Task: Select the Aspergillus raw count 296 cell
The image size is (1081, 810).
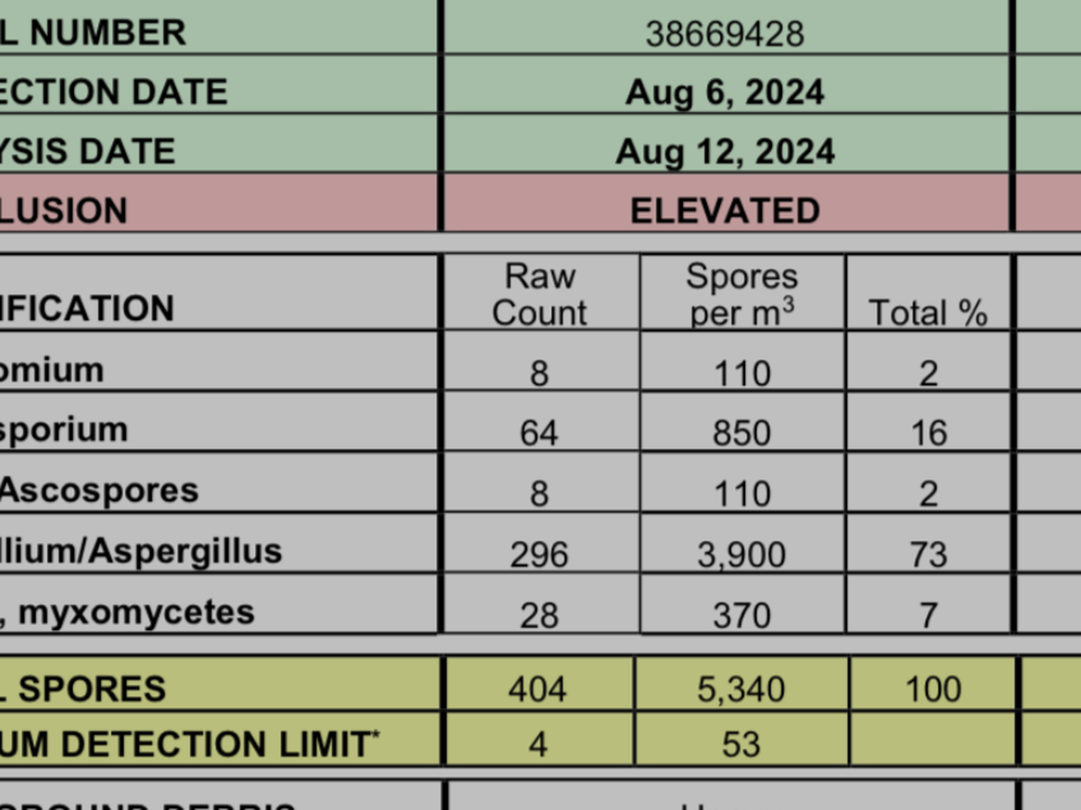Action: [x=540, y=554]
